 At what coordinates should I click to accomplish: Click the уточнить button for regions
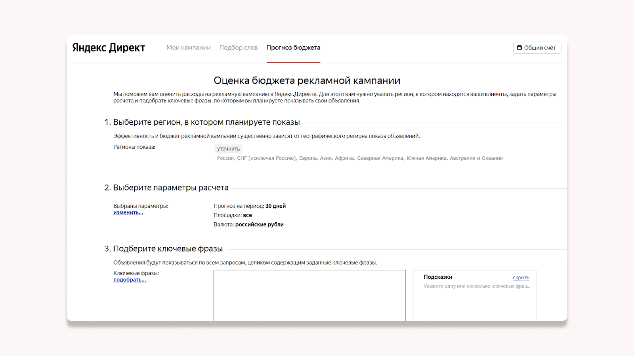(229, 149)
